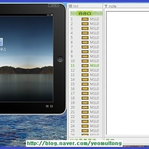Click the OK badge in row 1
The height and width of the screenshot is (149, 149).
pos(85,19)
